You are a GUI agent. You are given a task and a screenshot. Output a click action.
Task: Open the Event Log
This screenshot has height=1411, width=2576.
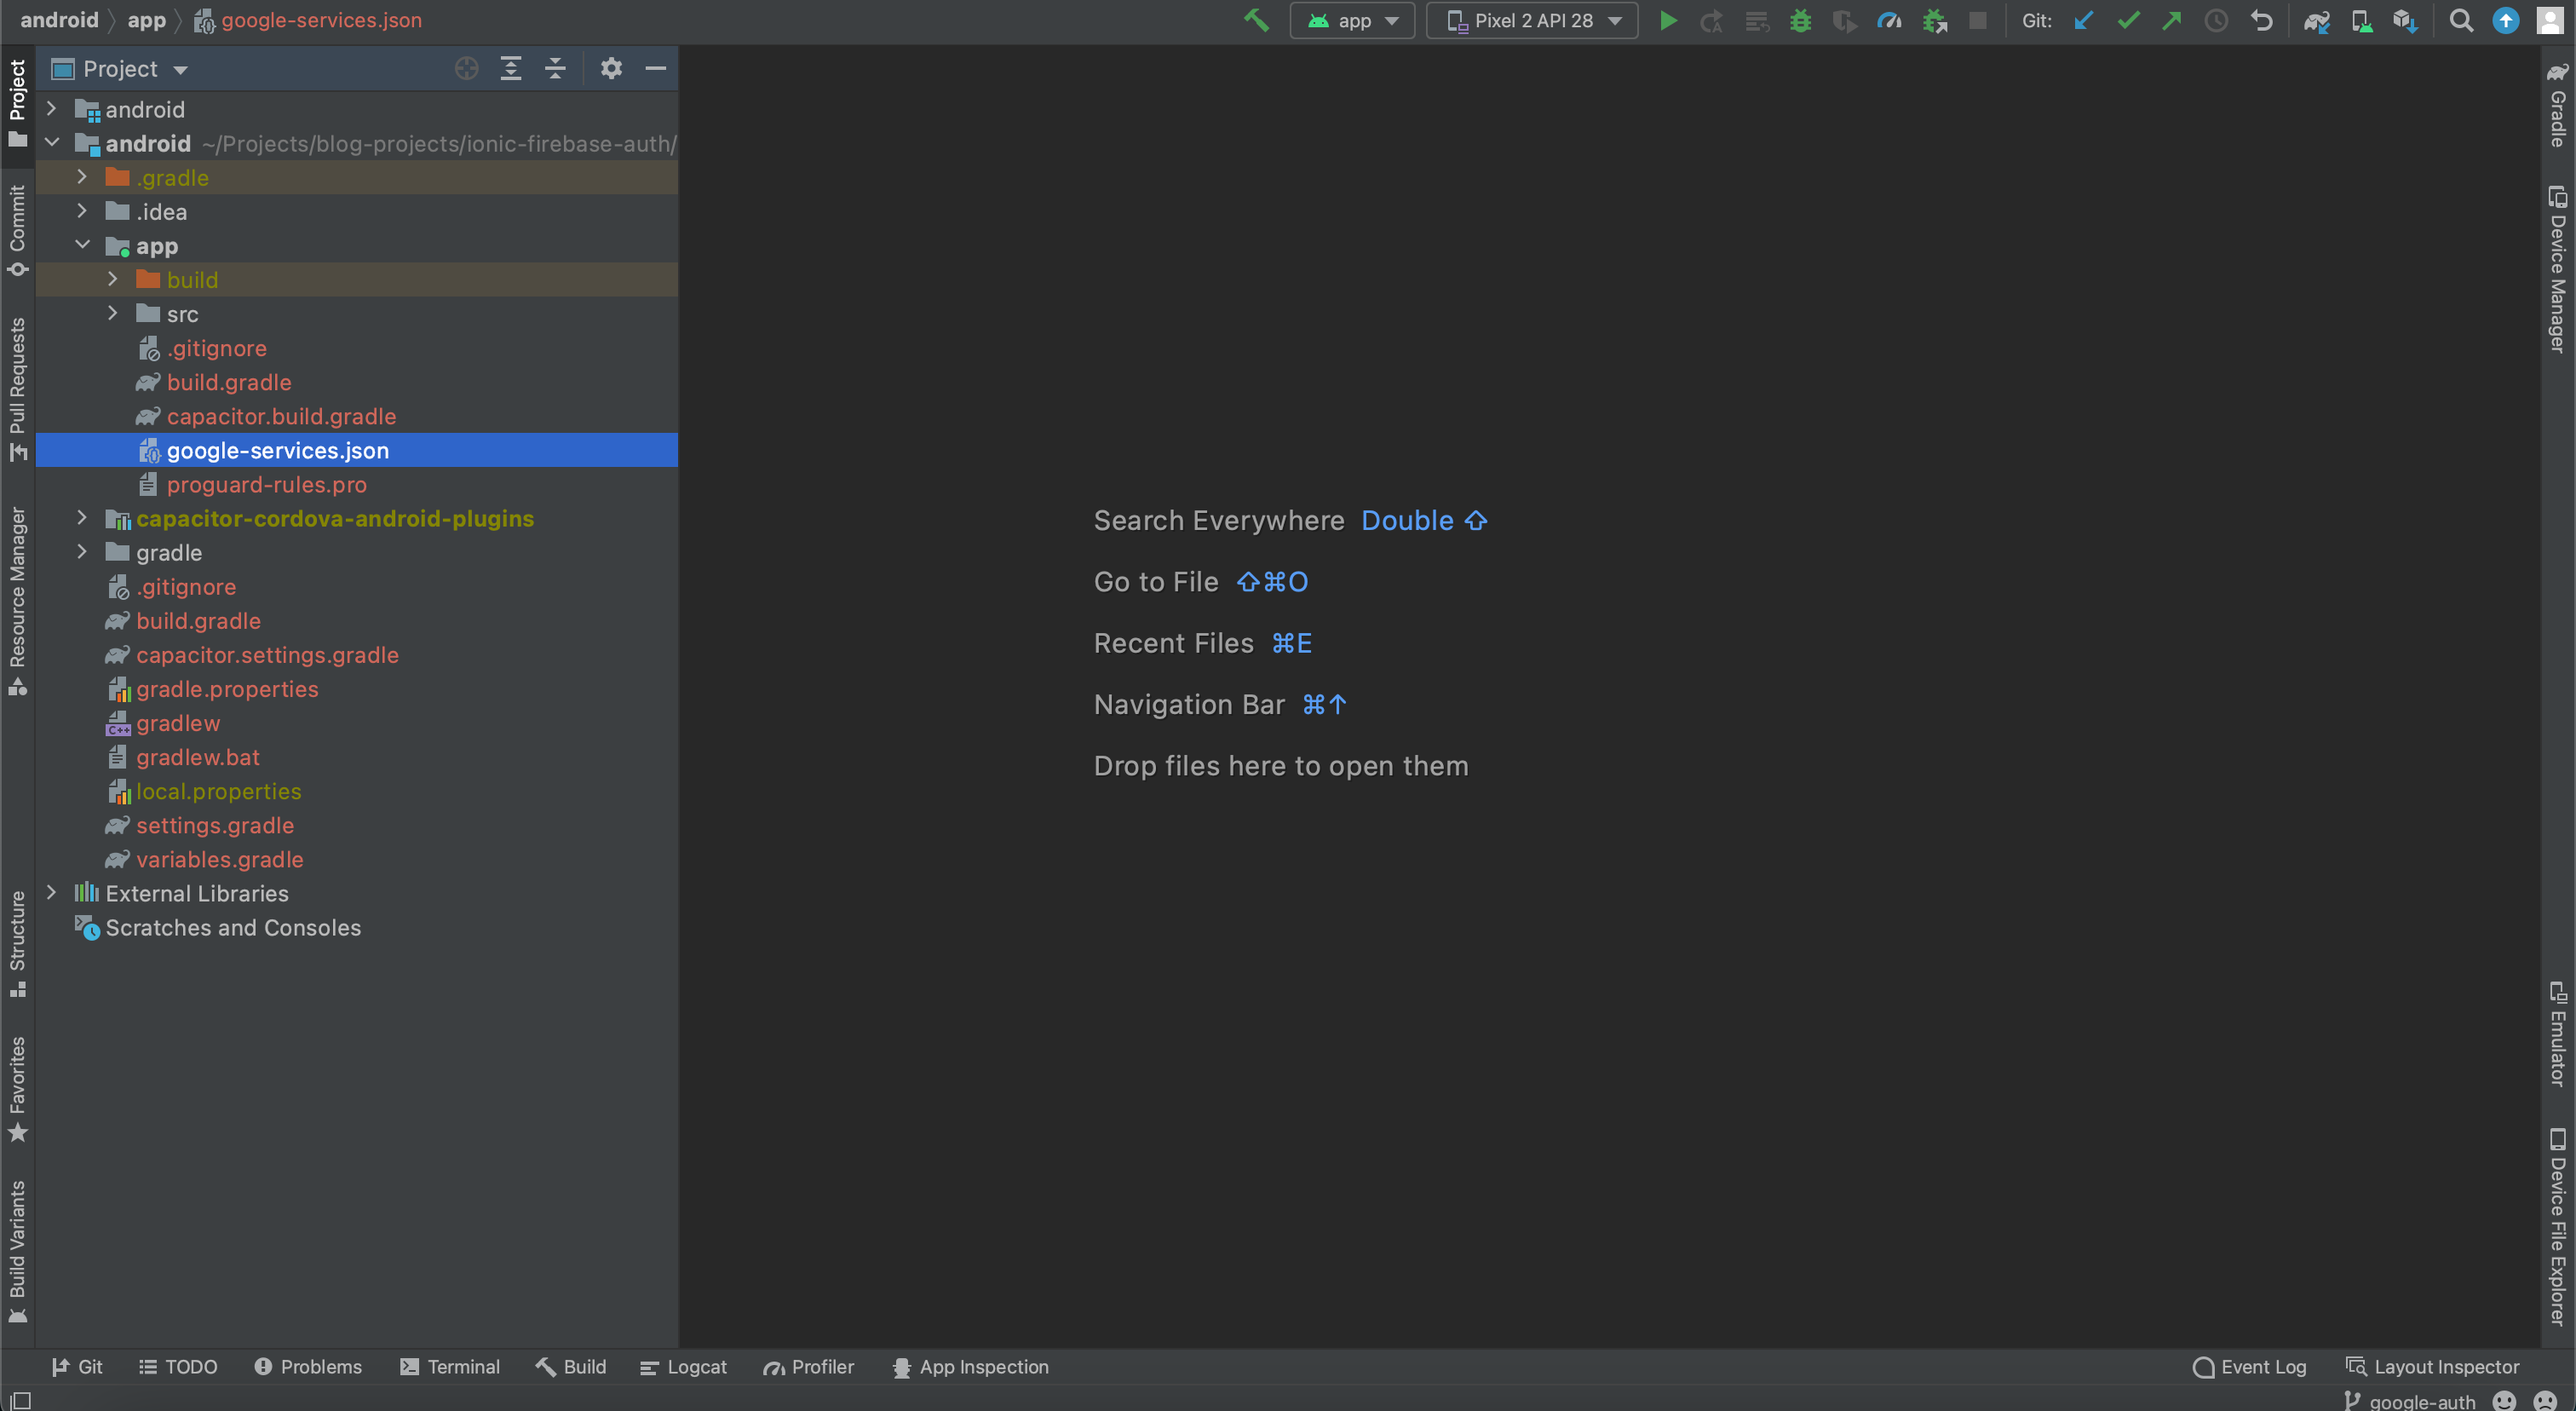(2249, 1366)
